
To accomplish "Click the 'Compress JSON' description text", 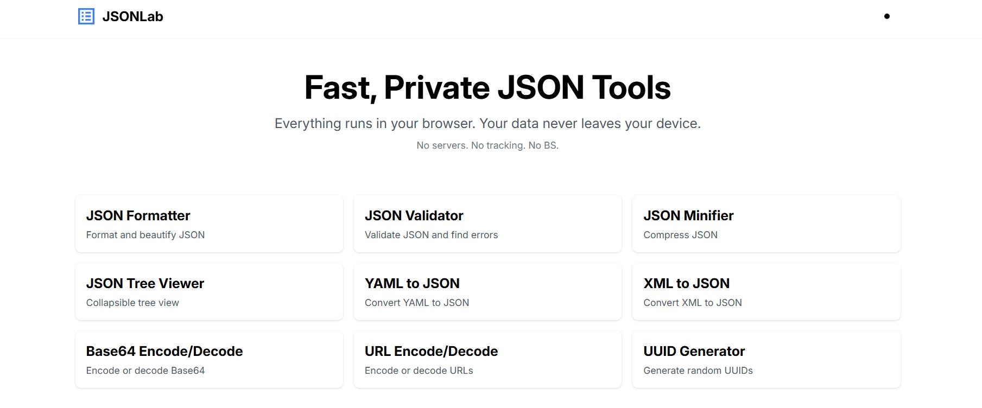I will click(680, 235).
